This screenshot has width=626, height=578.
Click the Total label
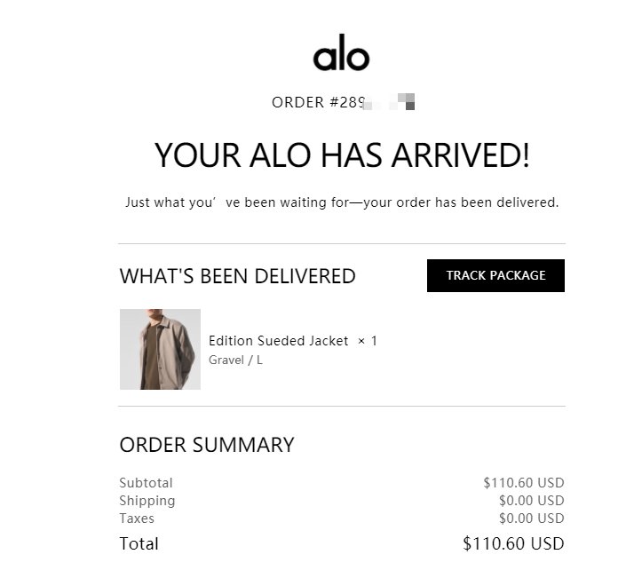coord(139,543)
